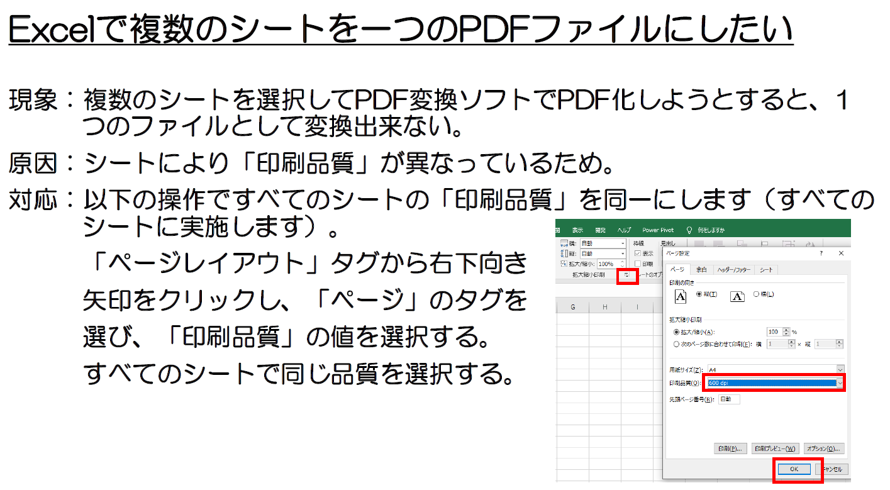This screenshot has height=490, width=890.
Task: Confirm page setup with OK
Action: click(794, 469)
